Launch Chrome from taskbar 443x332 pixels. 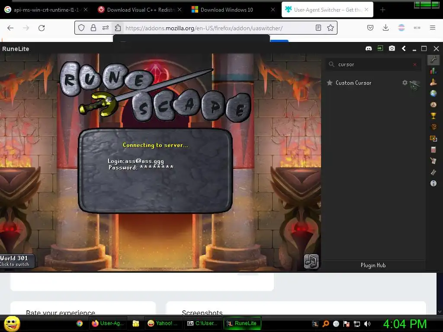(80, 323)
